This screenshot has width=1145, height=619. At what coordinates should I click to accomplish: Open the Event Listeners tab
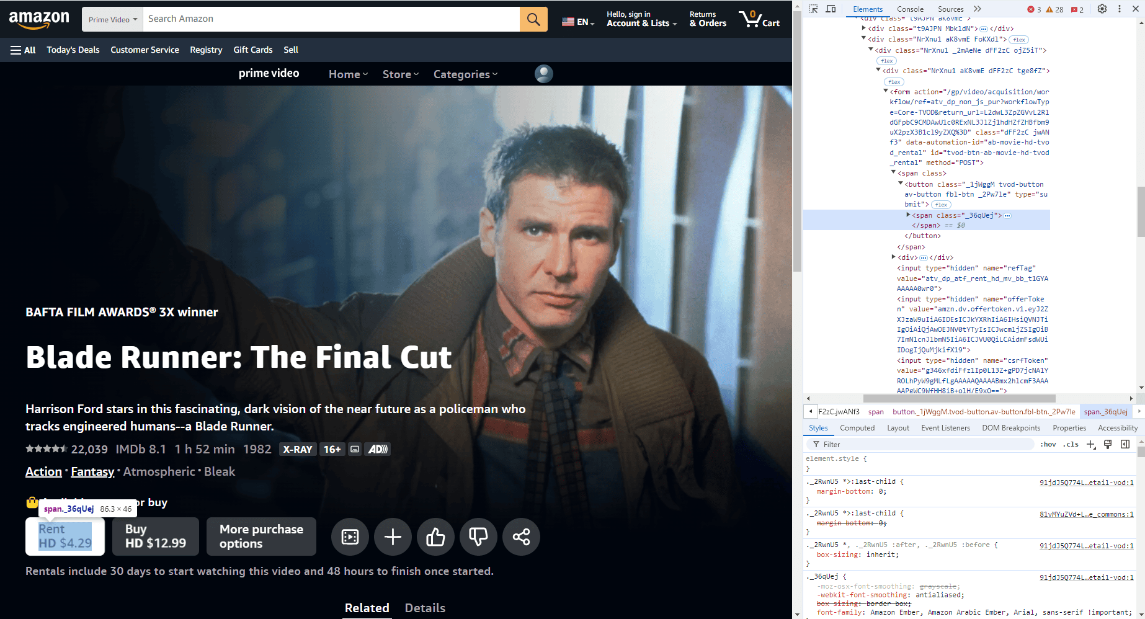(x=945, y=428)
